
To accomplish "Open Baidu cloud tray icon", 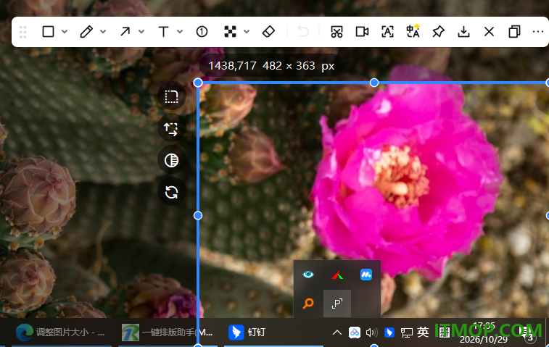I will click(x=355, y=333).
